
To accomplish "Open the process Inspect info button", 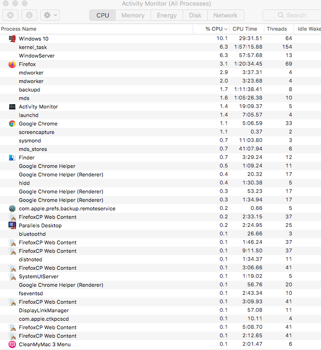I will pyautogui.click(x=29, y=15).
